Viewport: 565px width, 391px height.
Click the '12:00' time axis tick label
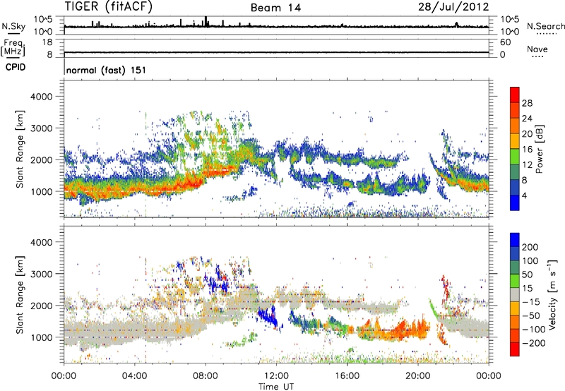[x=276, y=376]
